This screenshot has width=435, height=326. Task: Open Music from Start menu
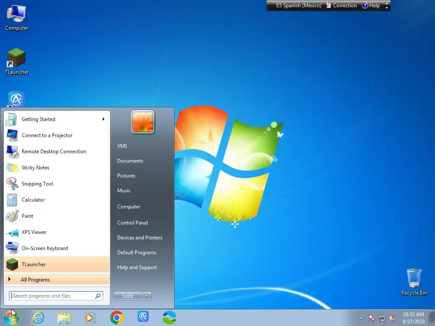(x=124, y=191)
